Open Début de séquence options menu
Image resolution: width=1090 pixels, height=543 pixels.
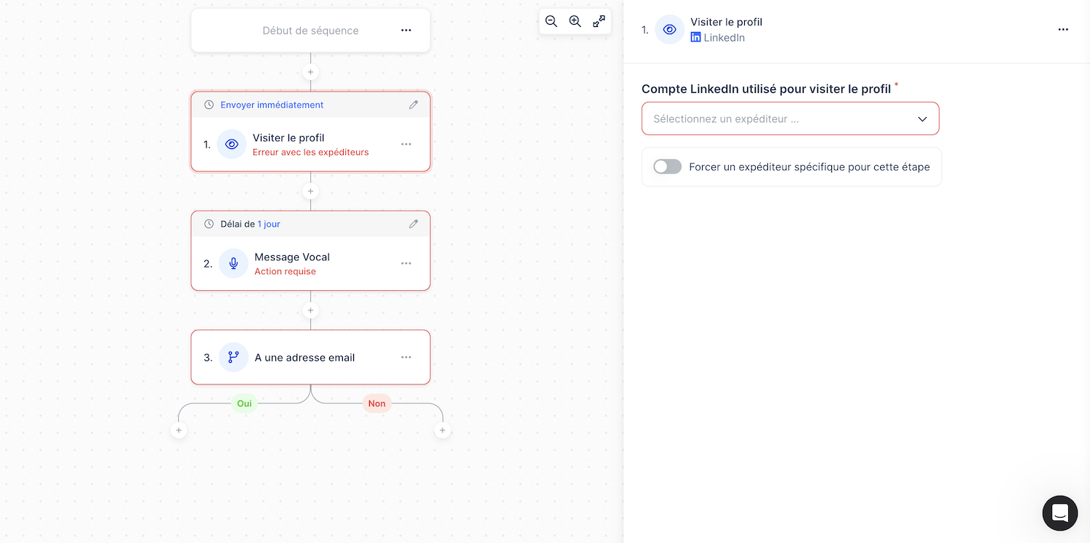click(406, 31)
